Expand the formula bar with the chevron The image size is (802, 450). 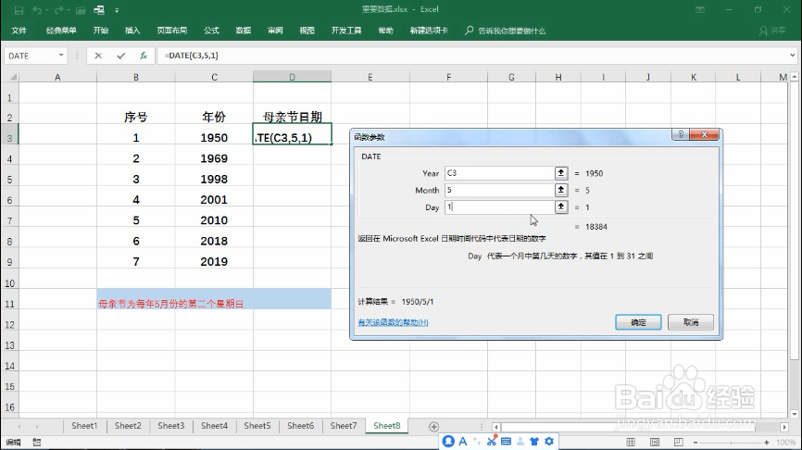pyautogui.click(x=793, y=56)
